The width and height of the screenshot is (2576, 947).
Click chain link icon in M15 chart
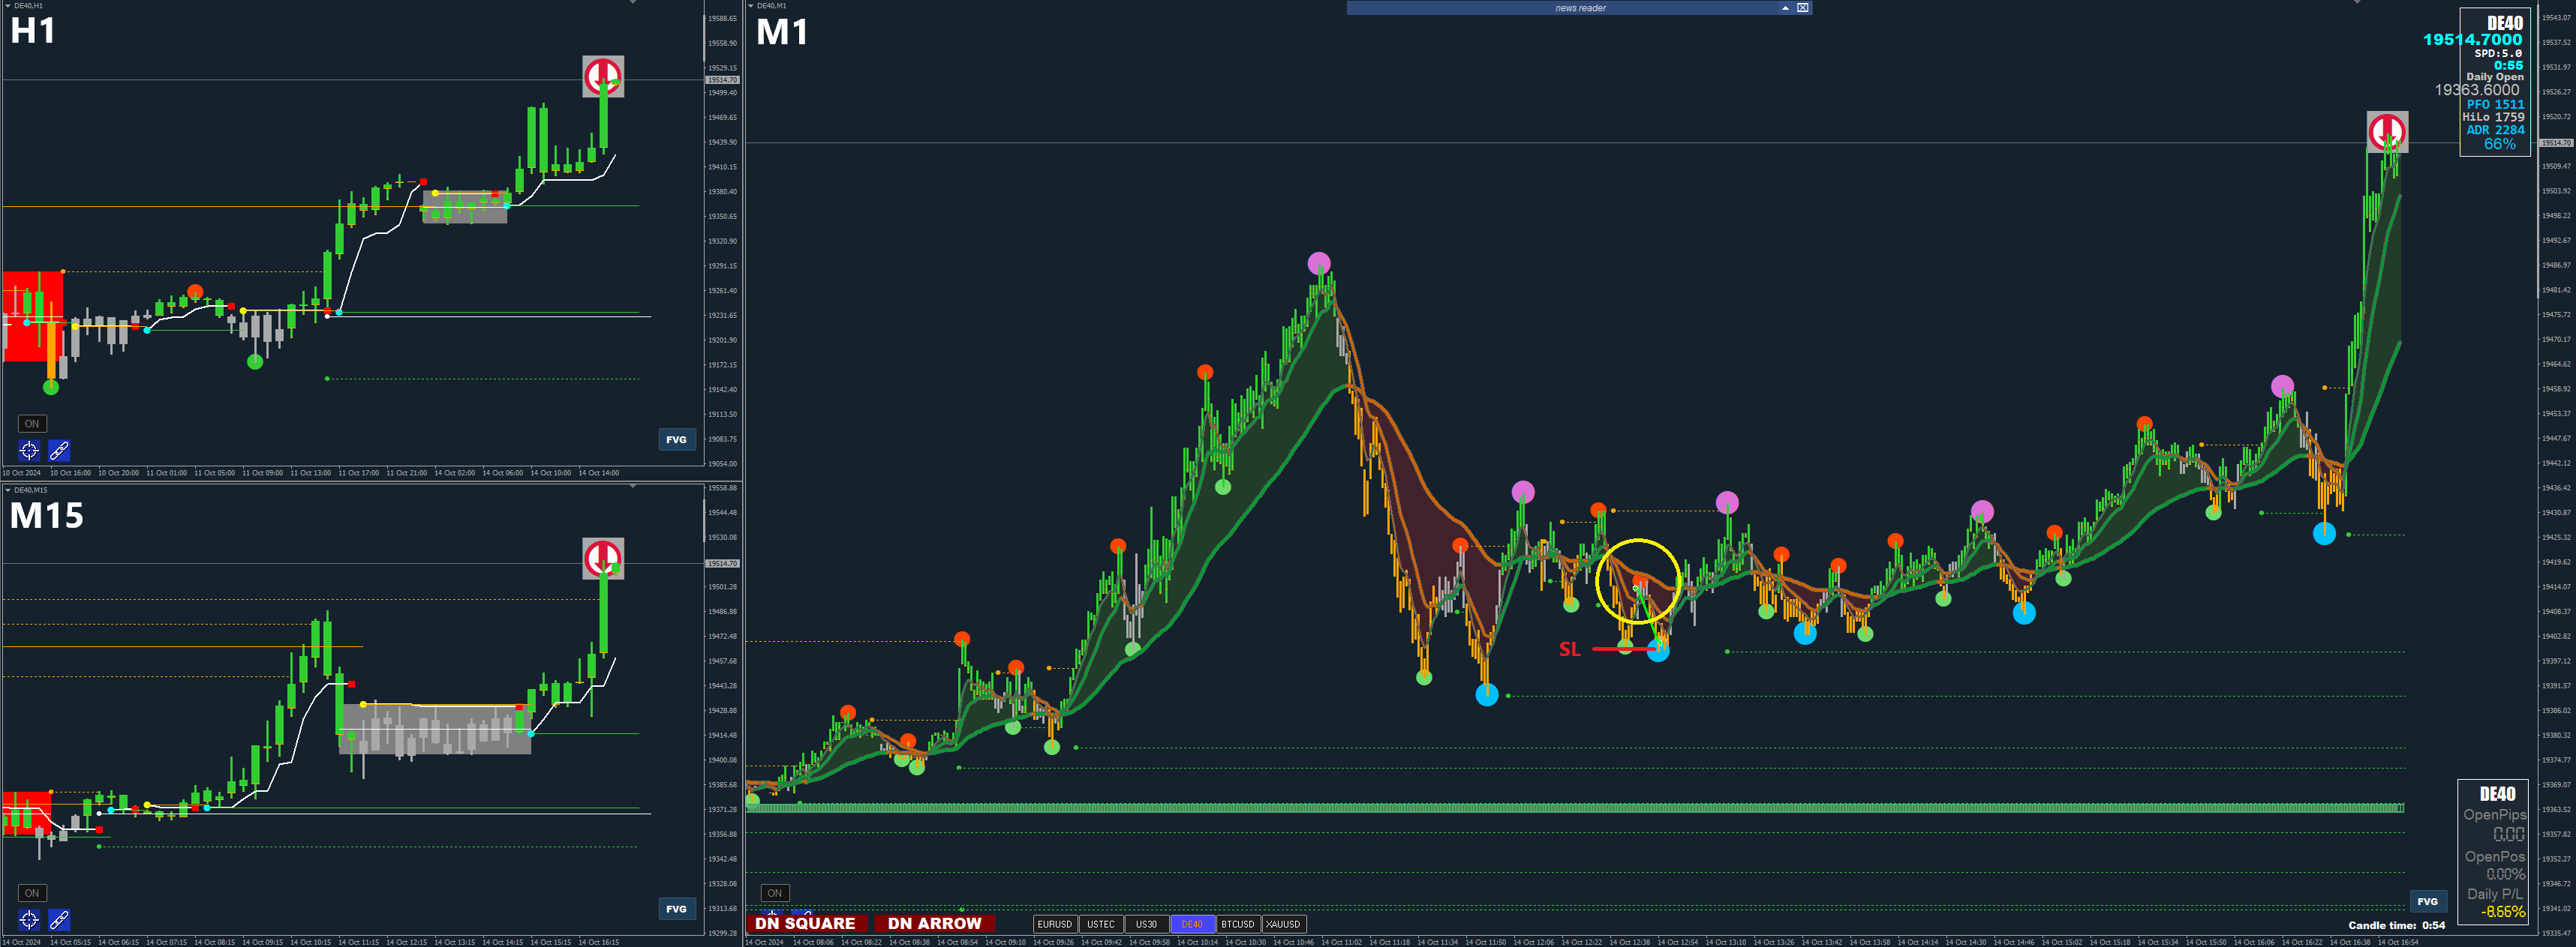59,920
